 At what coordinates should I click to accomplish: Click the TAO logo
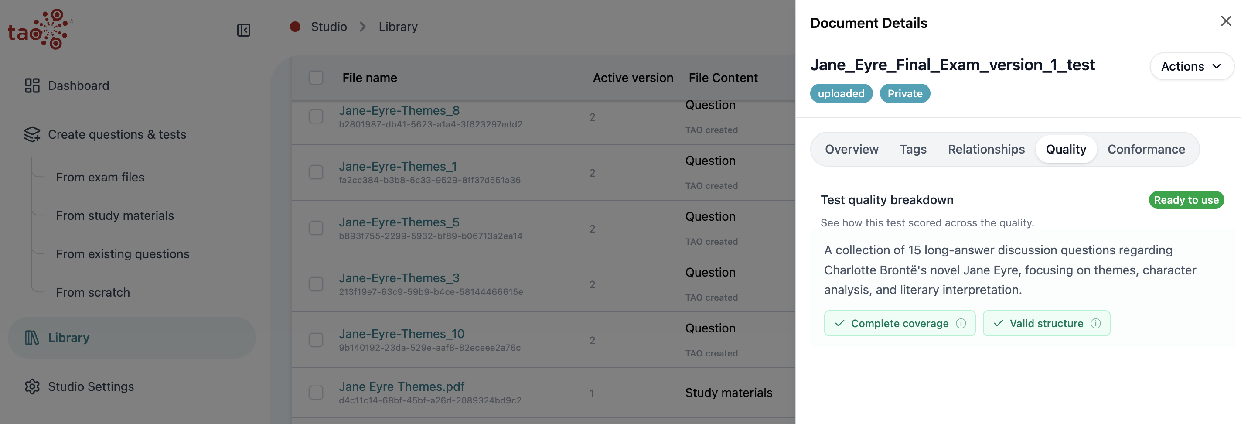point(41,29)
